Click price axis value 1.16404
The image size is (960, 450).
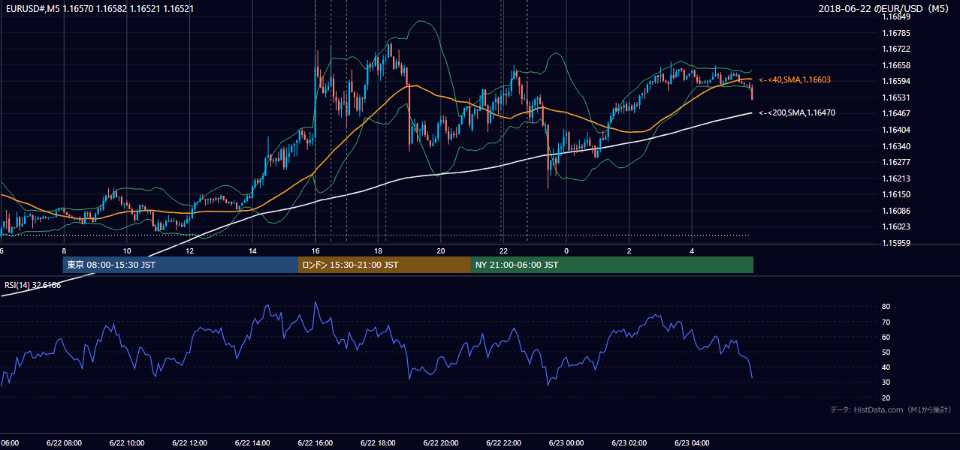pos(896,130)
